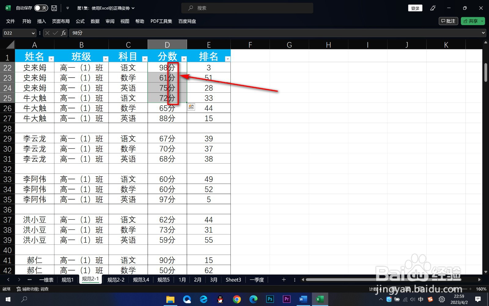Switch to the 插入 ribbon tab
This screenshot has width=489, height=306.
pyautogui.click(x=41, y=21)
